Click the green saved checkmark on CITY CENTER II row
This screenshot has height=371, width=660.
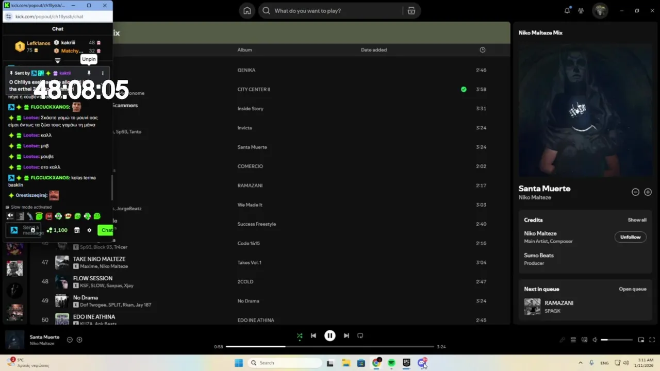click(464, 89)
